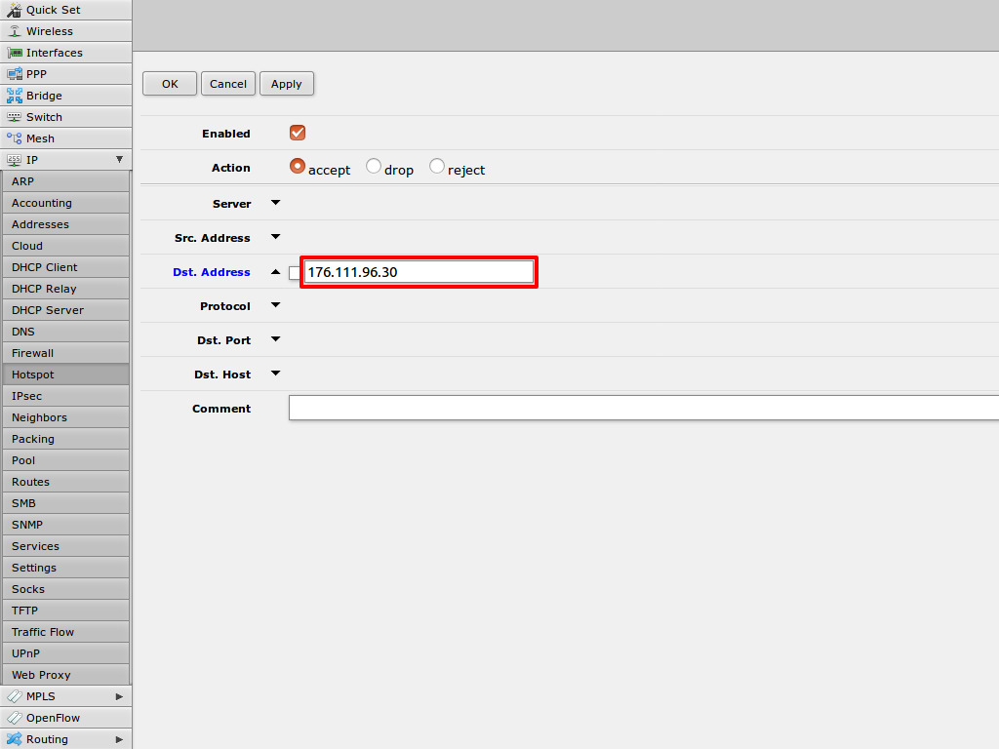This screenshot has height=749, width=999.
Task: Click the Mesh icon in sidebar
Action: (x=14, y=138)
